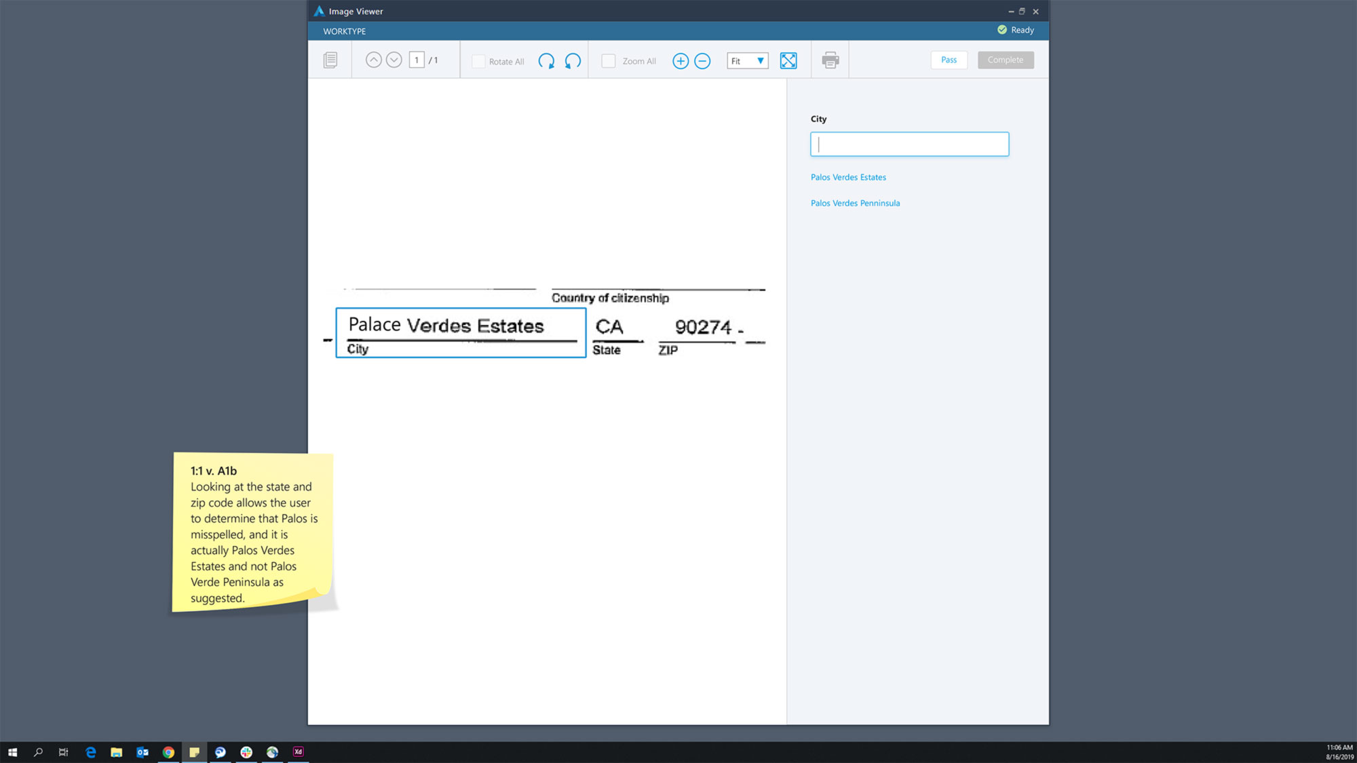Print the document using printer icon
1357x763 pixels.
830,60
